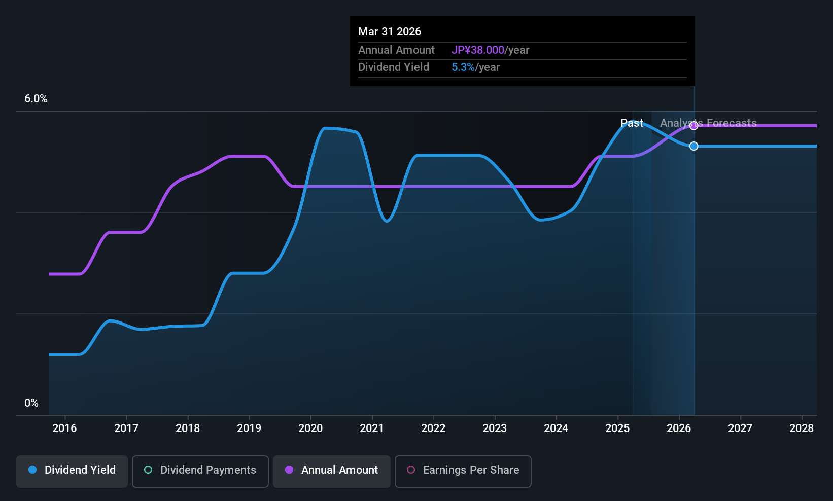Click the 2025 x-axis label

tap(617, 428)
